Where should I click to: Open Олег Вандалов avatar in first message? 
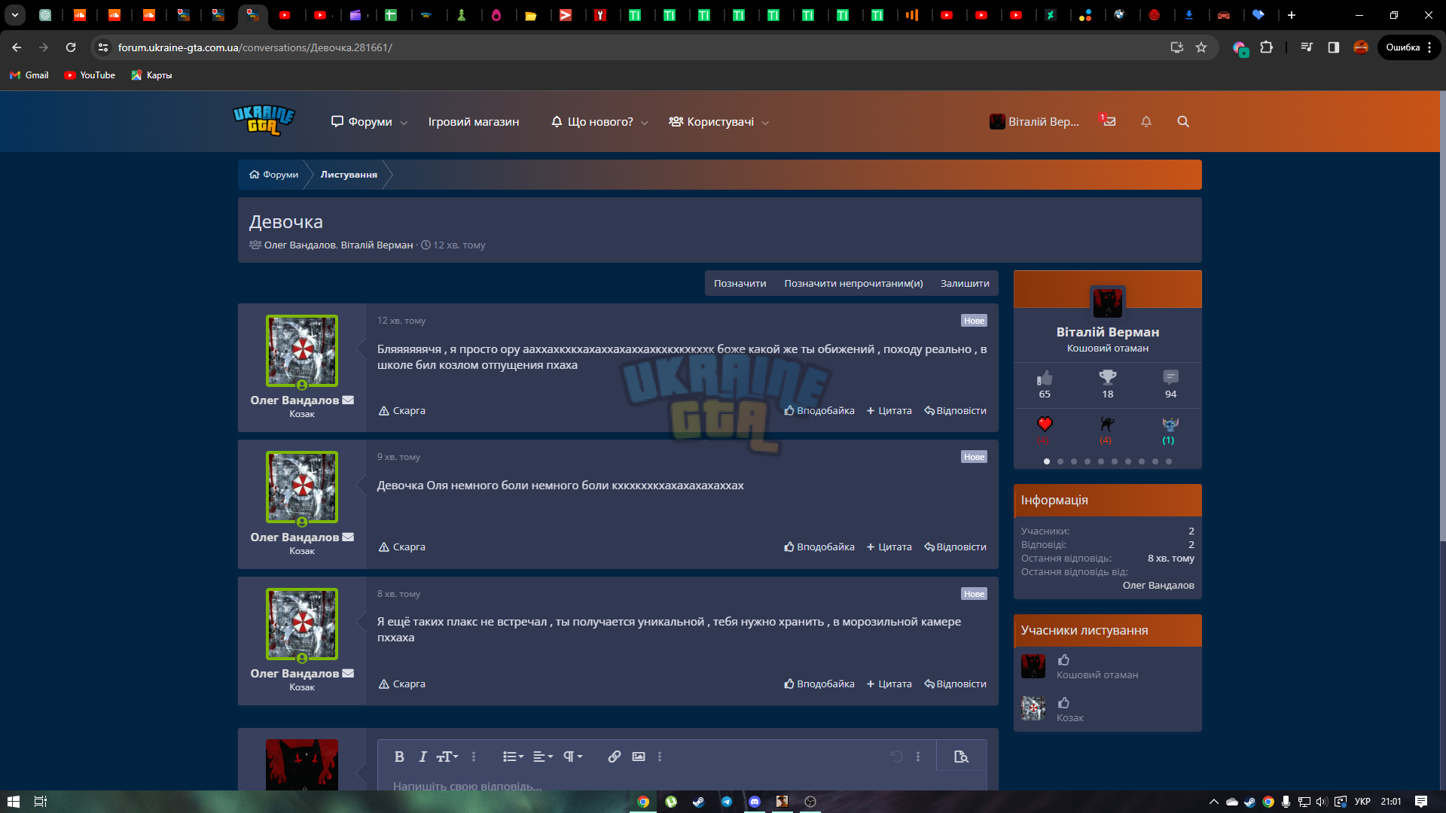click(302, 351)
